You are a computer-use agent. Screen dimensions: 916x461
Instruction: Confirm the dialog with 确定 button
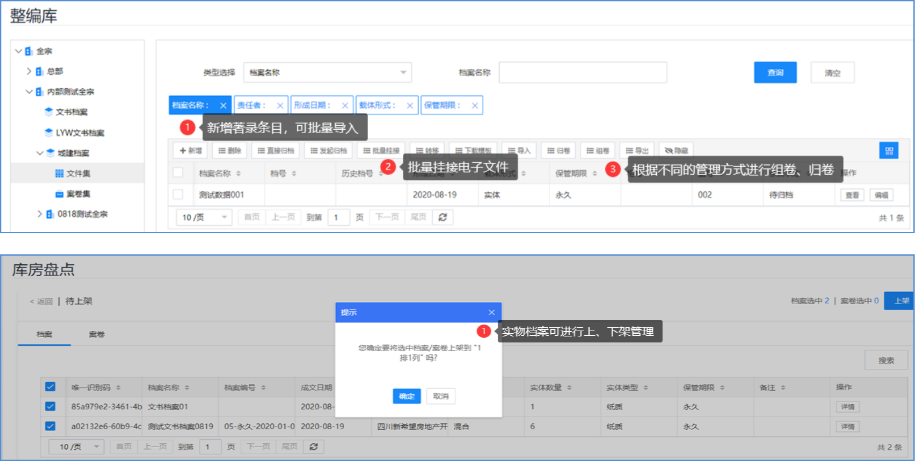click(x=406, y=396)
